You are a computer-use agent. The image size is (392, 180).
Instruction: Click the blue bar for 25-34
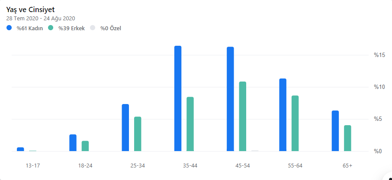pyautogui.click(x=125, y=128)
